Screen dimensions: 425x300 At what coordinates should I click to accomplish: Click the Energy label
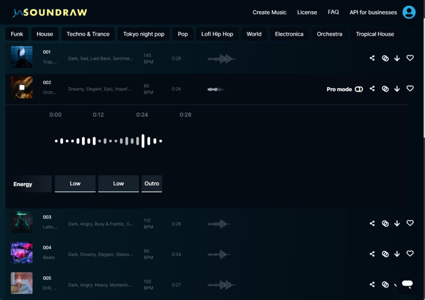point(23,184)
